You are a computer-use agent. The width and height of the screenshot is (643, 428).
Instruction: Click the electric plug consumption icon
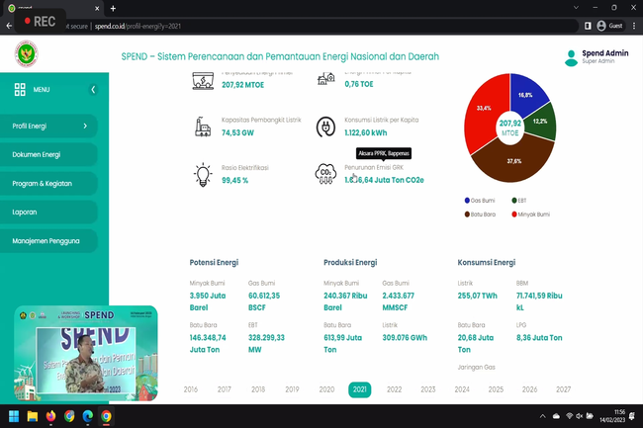click(x=324, y=127)
